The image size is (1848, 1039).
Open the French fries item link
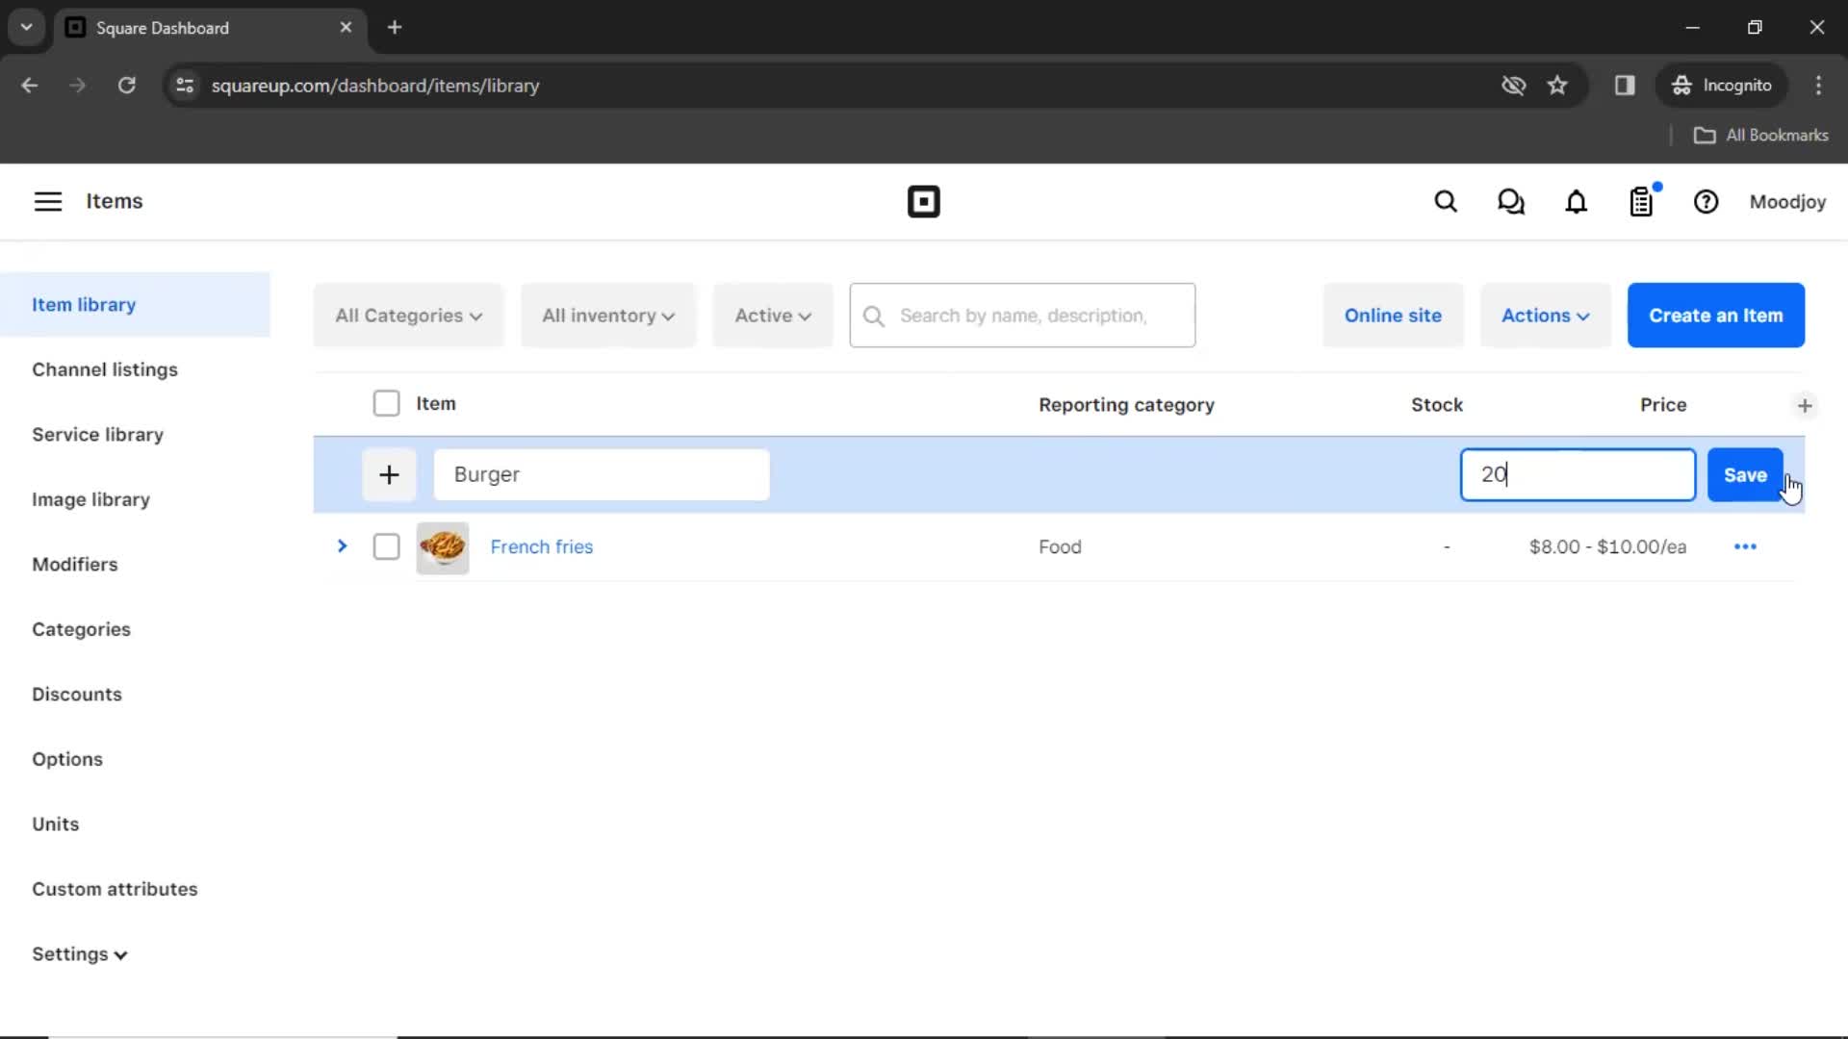click(542, 546)
